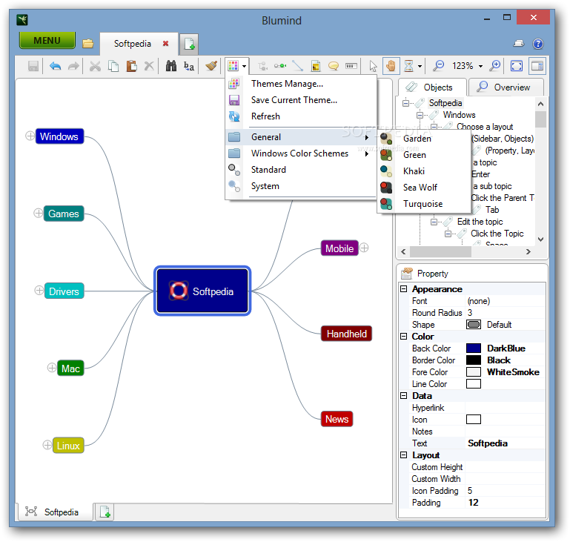Viewport: 570px width, 542px height.
Task: Click the printer-like icon beside Help
Action: coord(519,44)
